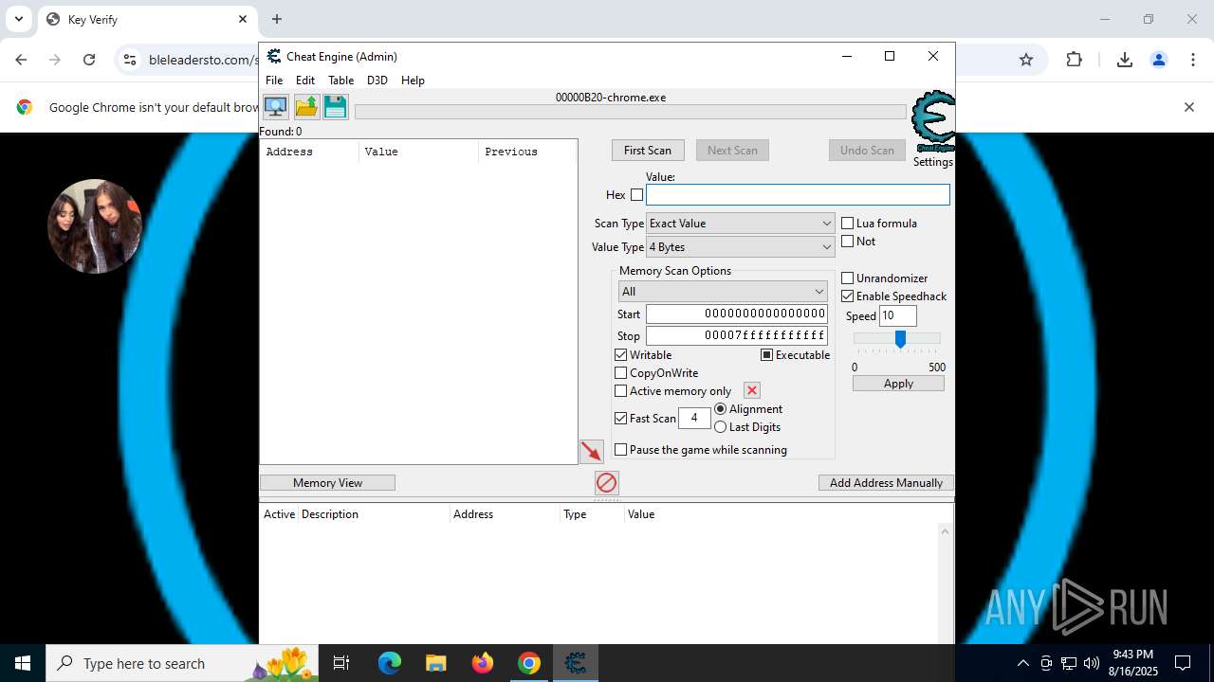Screen dimensions: 1214x682
Task: Reload the Chrome page
Action: tap(89, 60)
